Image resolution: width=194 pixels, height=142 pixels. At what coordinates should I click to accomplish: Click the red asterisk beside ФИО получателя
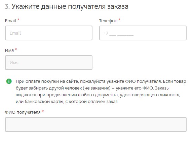click(43, 111)
